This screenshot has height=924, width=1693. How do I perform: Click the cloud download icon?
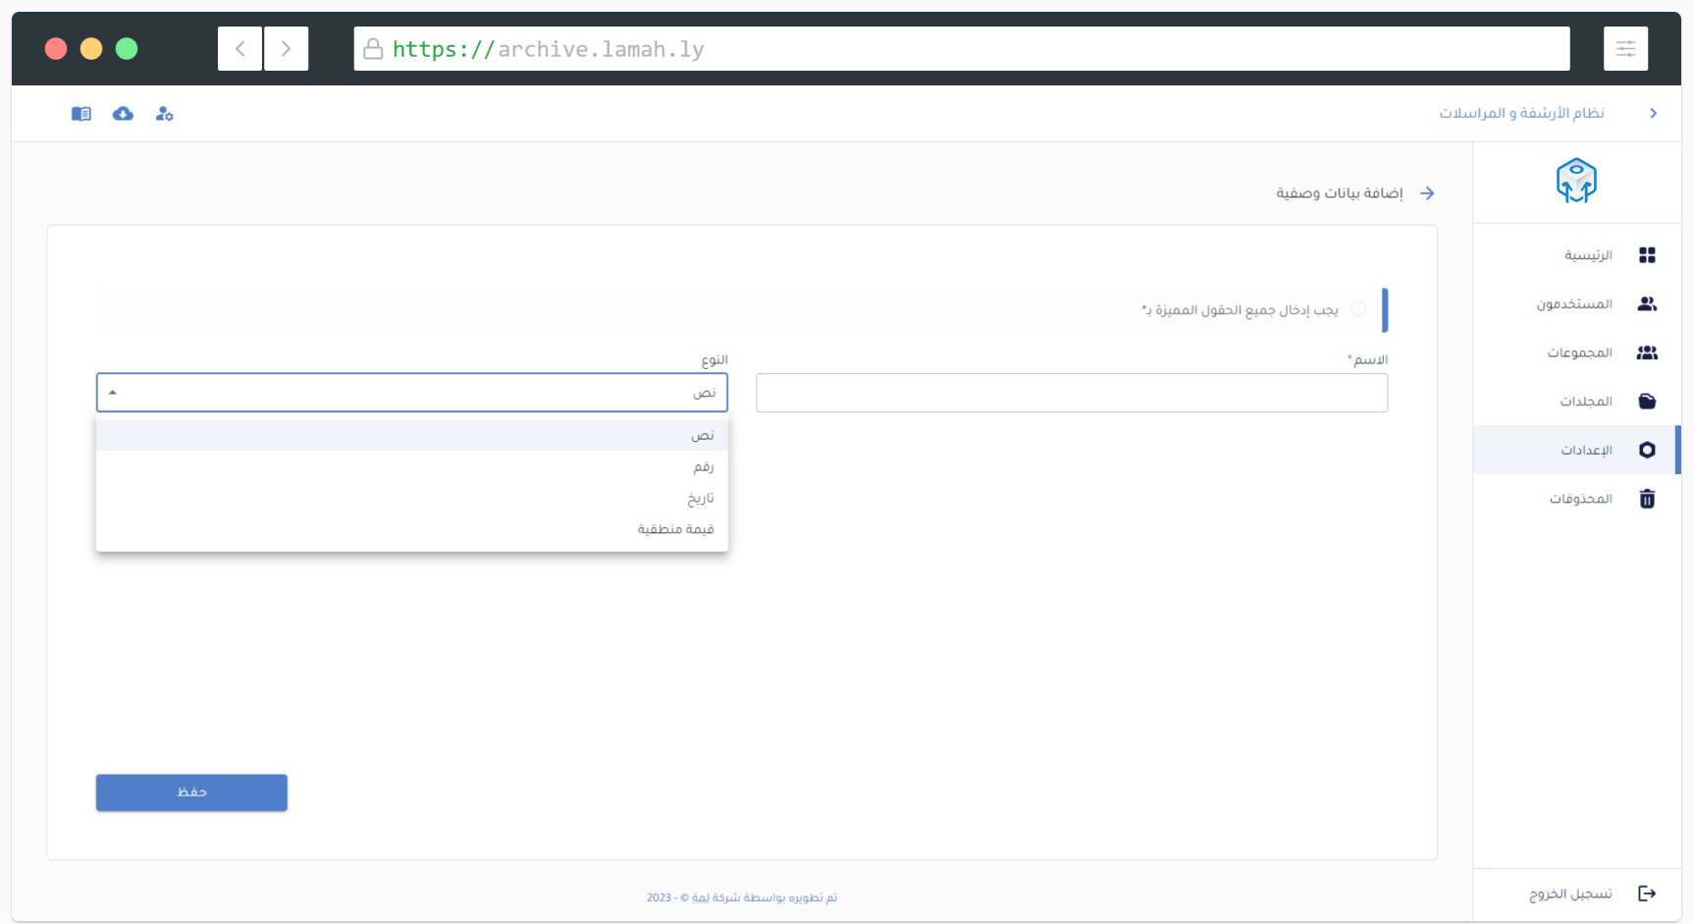(123, 114)
